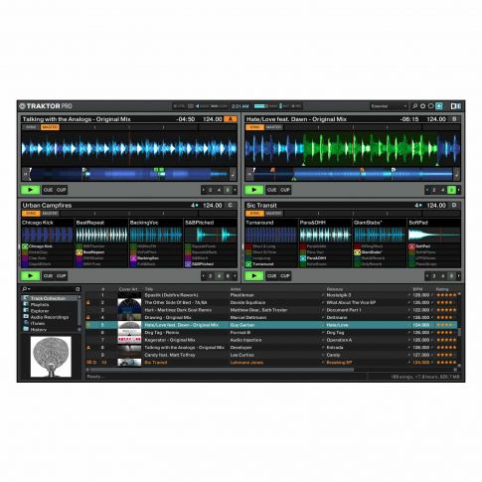Click CUP on Deck A
Viewport: 482px width, 482px height.
62,190
